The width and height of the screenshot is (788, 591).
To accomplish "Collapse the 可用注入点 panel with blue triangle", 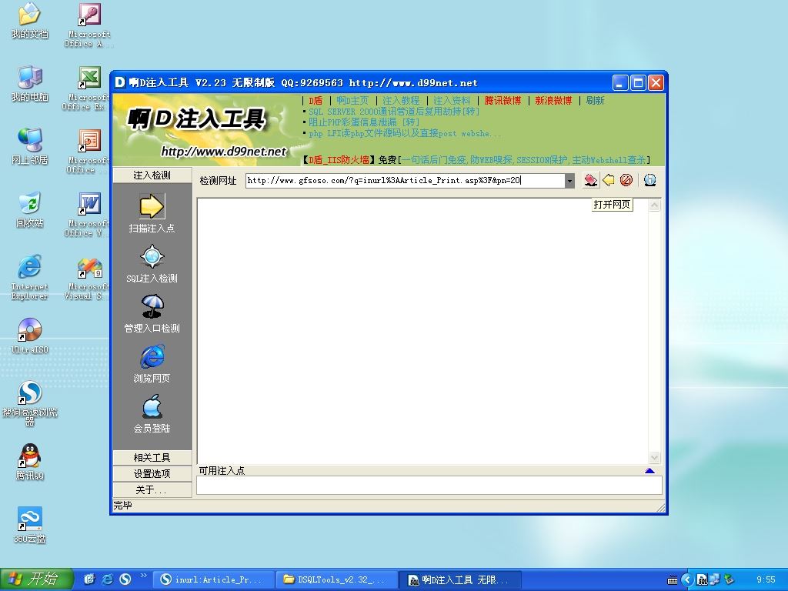I will pyautogui.click(x=649, y=470).
